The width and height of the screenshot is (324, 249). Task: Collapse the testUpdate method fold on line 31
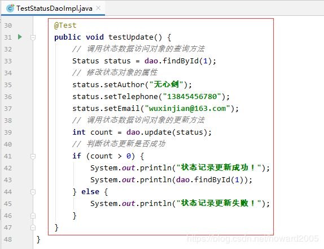(33, 37)
